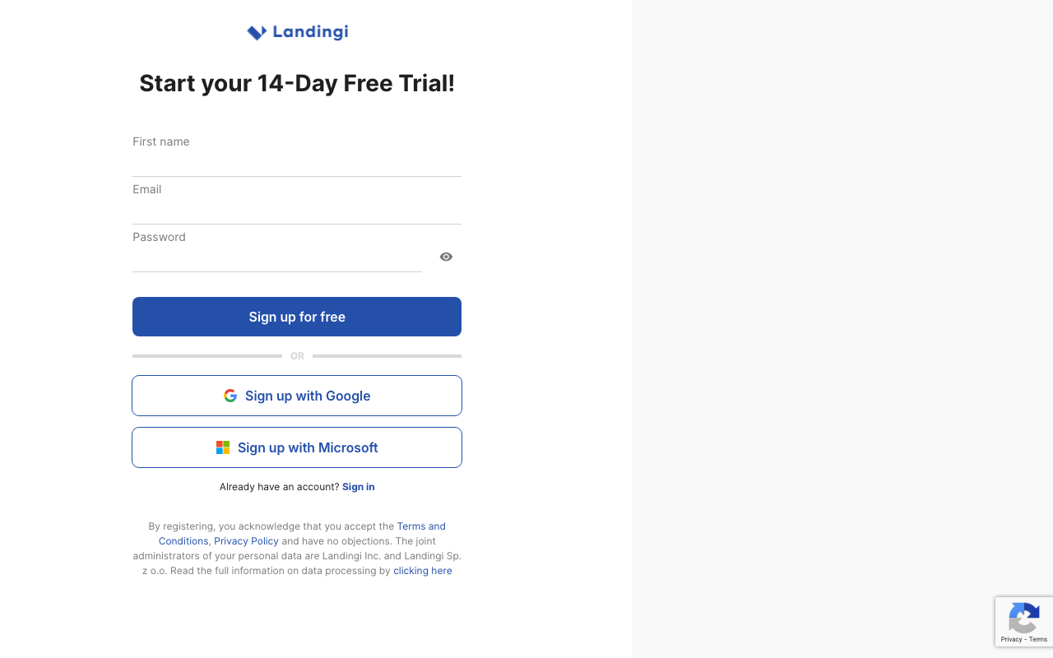This screenshot has height=658, width=1053.
Task: Click the reCAPTCHA badge logo
Action: coord(1023,619)
